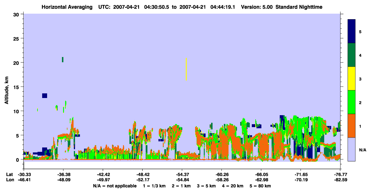Click the dark blue square at 13 km altitude
The width and height of the screenshot is (378, 194).
(x=44, y=96)
